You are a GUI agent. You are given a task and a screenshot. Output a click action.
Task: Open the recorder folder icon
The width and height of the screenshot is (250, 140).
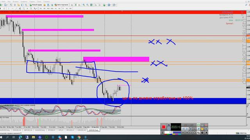point(202,129)
